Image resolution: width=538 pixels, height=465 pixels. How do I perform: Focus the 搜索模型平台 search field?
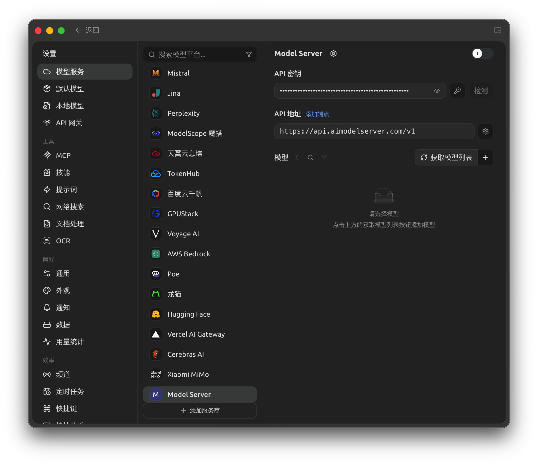pyautogui.click(x=200, y=54)
